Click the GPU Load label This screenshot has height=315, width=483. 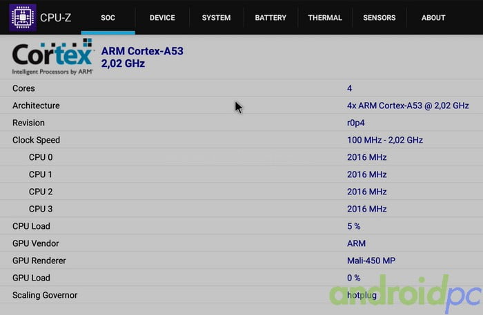coord(31,278)
